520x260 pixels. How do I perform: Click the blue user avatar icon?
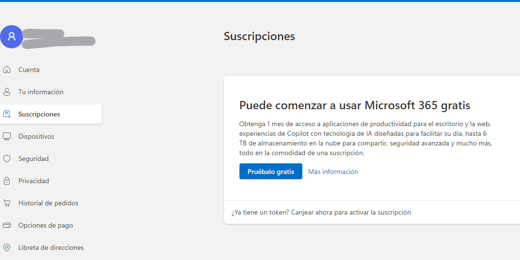pyautogui.click(x=12, y=36)
